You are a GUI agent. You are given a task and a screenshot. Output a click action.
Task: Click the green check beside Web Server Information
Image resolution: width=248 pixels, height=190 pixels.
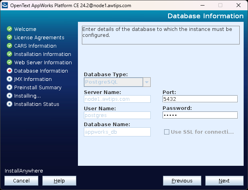[x=9, y=63]
